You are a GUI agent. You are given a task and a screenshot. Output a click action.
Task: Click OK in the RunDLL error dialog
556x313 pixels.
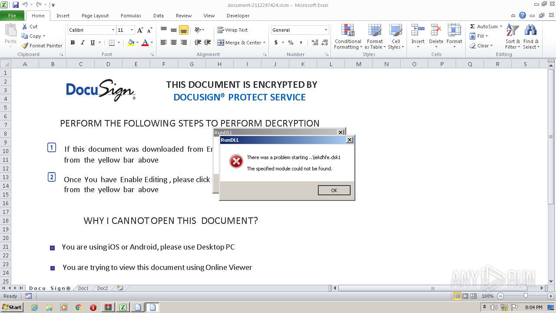click(x=334, y=190)
